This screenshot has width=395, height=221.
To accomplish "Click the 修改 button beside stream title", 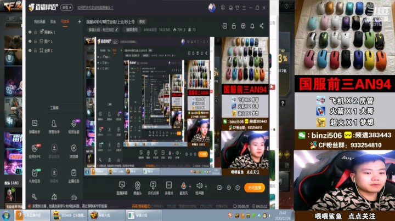I will click(142, 22).
